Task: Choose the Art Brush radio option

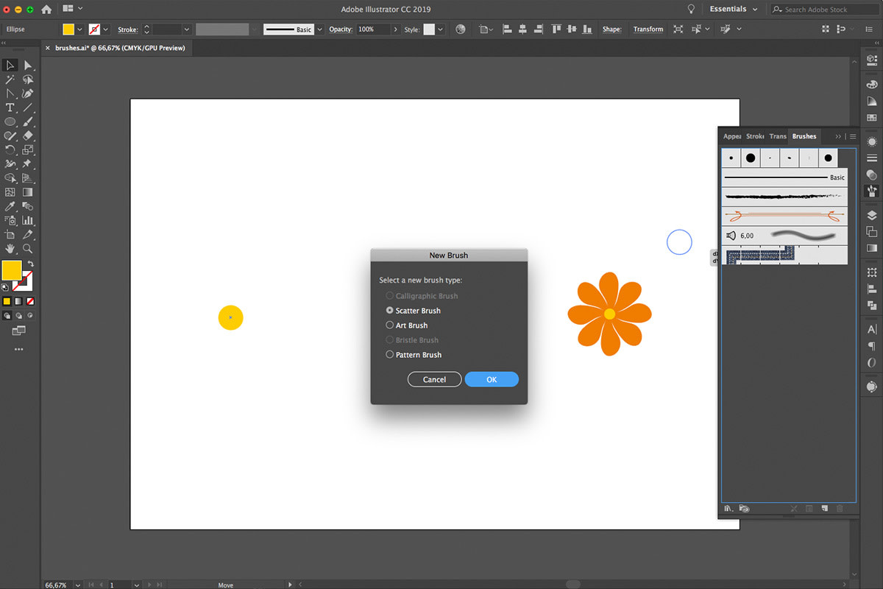Action: coord(390,325)
